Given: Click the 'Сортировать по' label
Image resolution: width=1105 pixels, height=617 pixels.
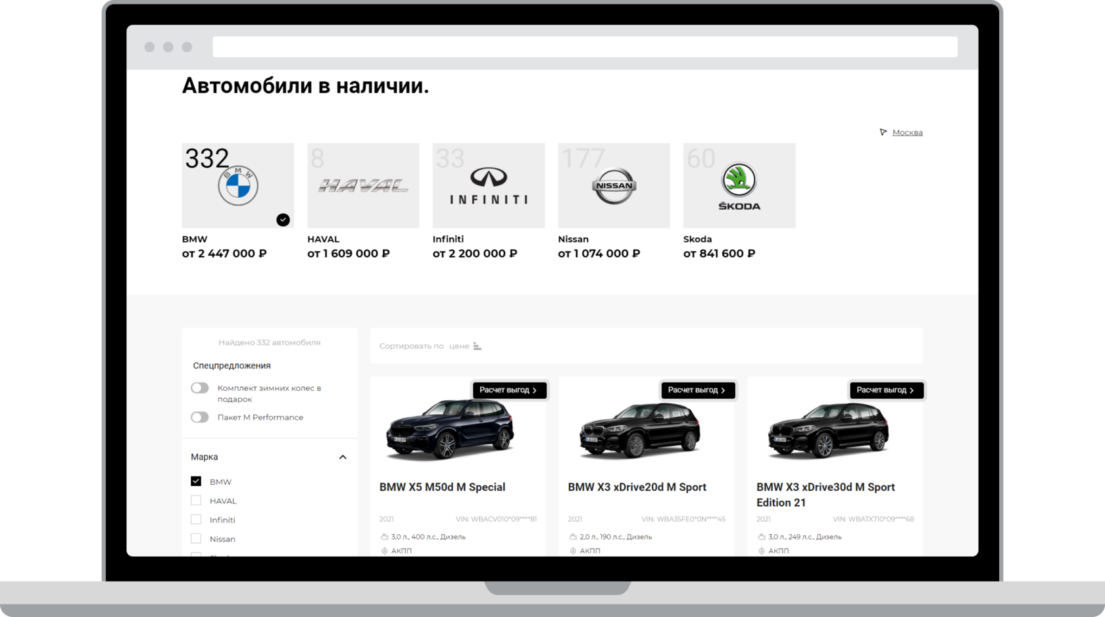Looking at the screenshot, I should click(x=412, y=346).
